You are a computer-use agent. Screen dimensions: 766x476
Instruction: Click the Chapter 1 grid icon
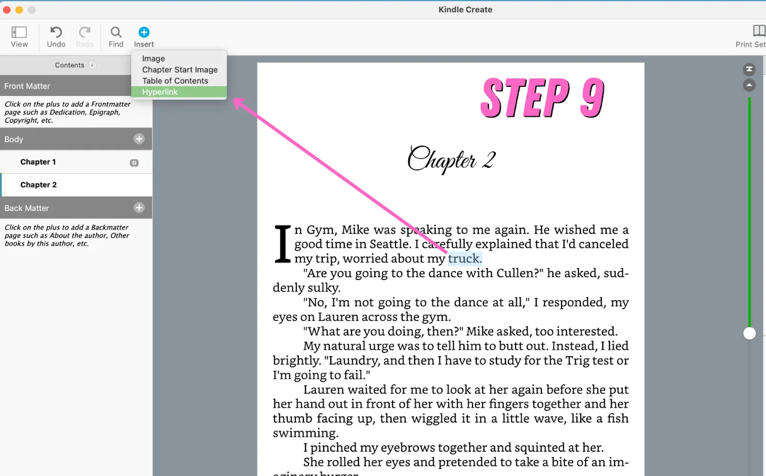click(134, 163)
